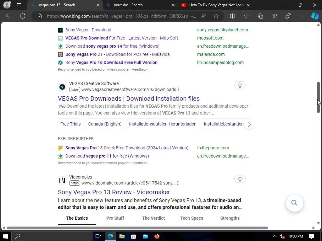Screen dimensions: 322x241
Task: Open the tab actions menu icon
Action: pos(19,5)
